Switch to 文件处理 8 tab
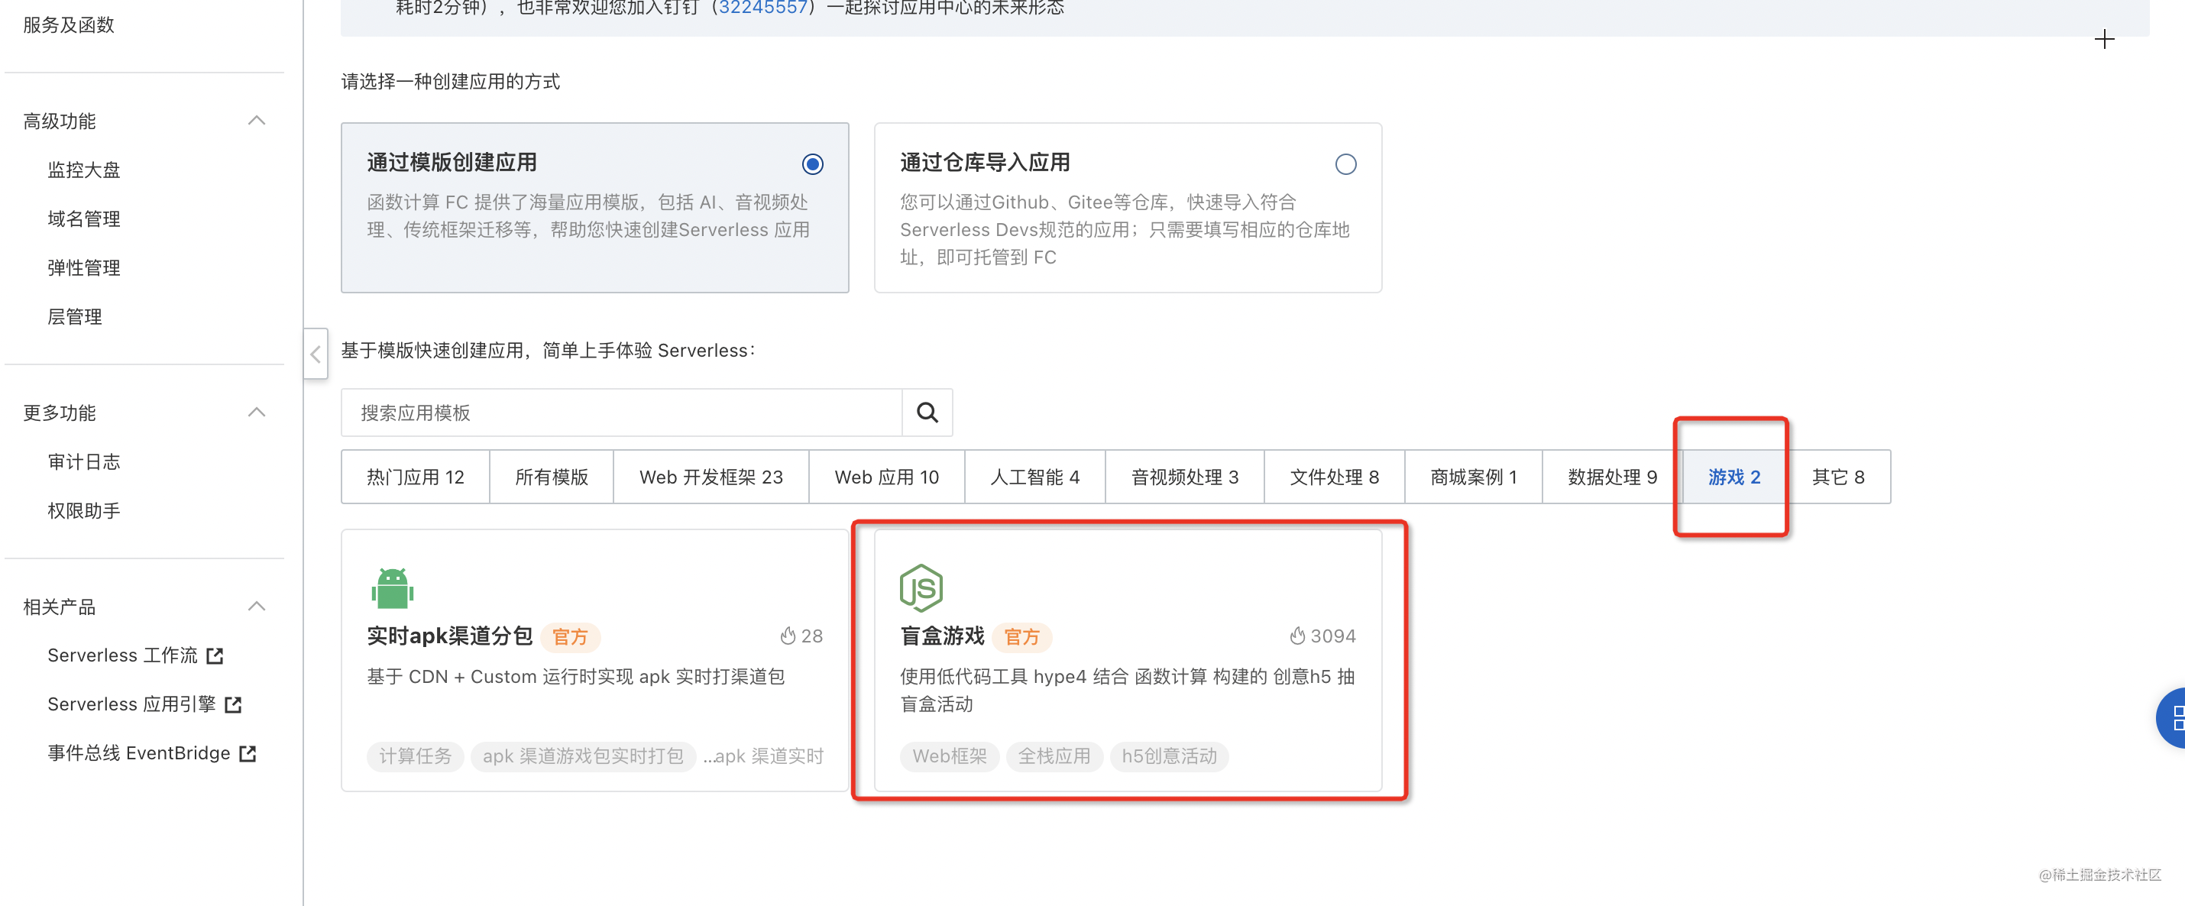This screenshot has height=906, width=2185. [x=1334, y=477]
